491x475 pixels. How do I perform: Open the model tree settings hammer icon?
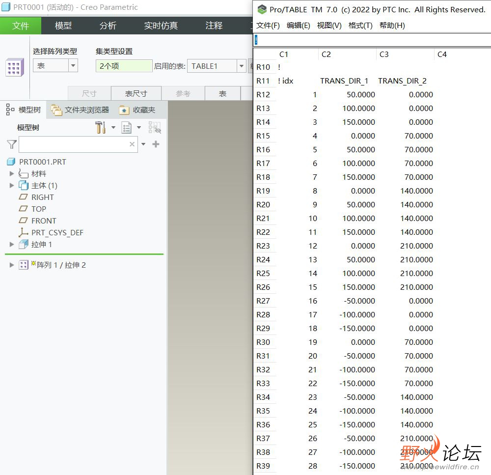click(x=100, y=128)
